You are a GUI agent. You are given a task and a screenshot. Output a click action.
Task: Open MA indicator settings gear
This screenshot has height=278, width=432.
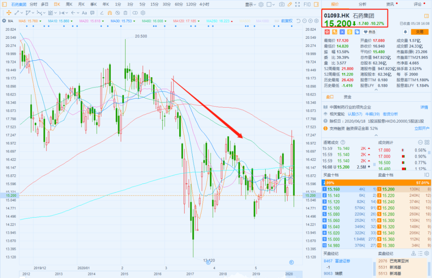tap(316, 21)
